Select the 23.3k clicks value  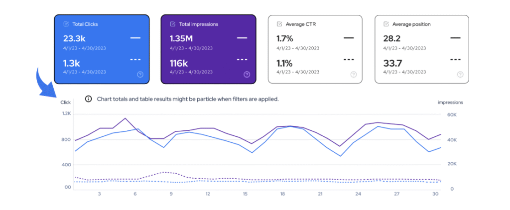tap(74, 39)
